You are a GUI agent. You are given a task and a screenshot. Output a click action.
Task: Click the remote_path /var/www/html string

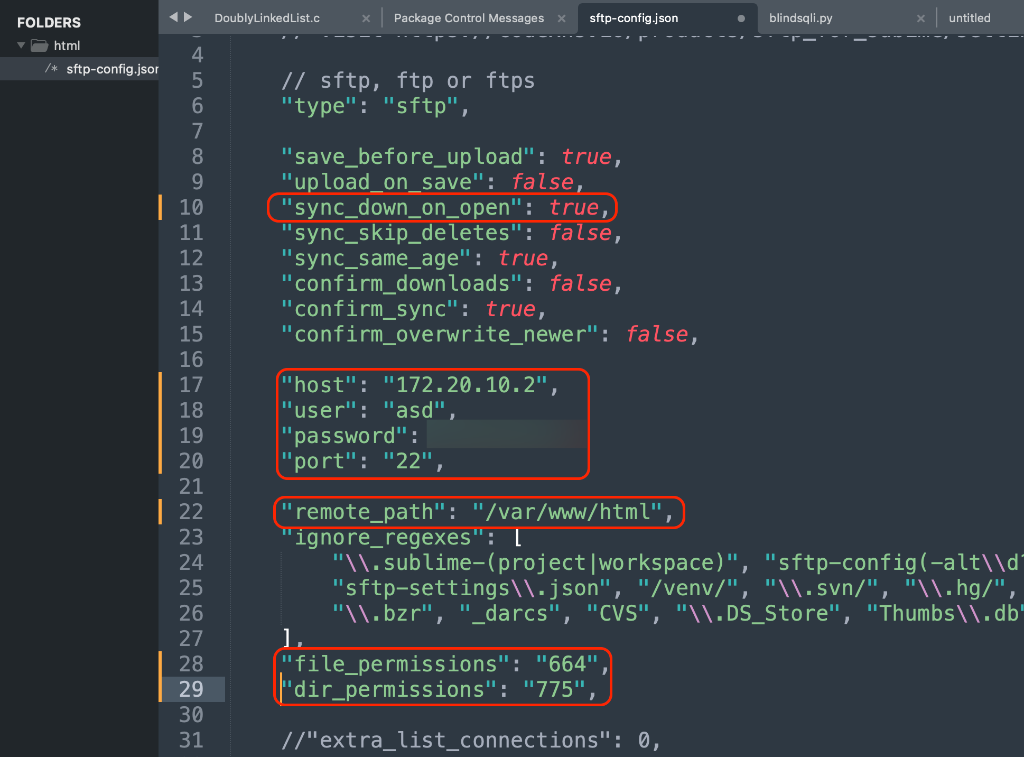tap(567, 512)
